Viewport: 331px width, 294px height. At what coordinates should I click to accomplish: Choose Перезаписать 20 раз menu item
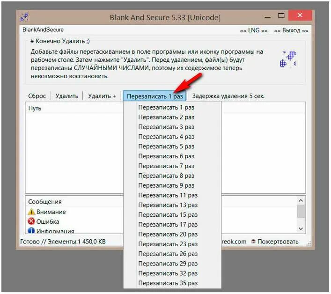[x=172, y=234]
